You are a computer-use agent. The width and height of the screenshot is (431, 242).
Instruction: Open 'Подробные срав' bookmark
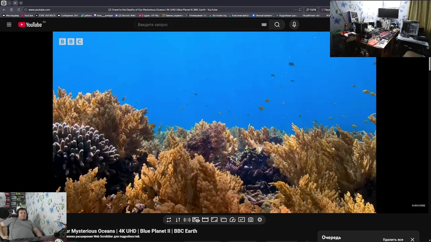(x=286, y=15)
